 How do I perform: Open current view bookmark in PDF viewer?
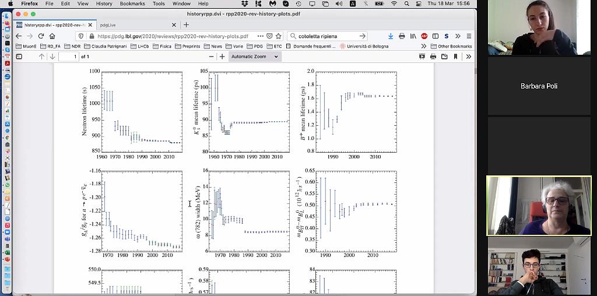click(x=455, y=57)
